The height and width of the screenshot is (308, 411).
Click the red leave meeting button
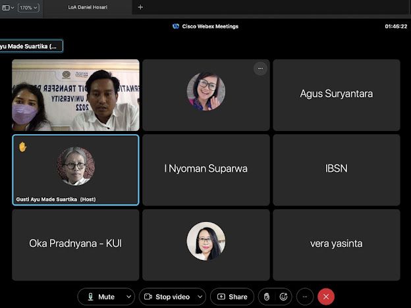(x=326, y=297)
